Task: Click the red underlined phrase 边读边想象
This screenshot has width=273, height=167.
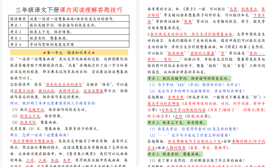Action: pos(93,91)
